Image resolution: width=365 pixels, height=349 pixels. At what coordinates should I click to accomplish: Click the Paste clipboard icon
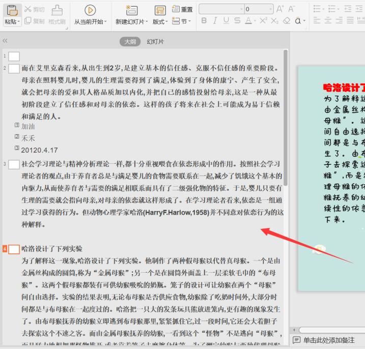[12, 11]
